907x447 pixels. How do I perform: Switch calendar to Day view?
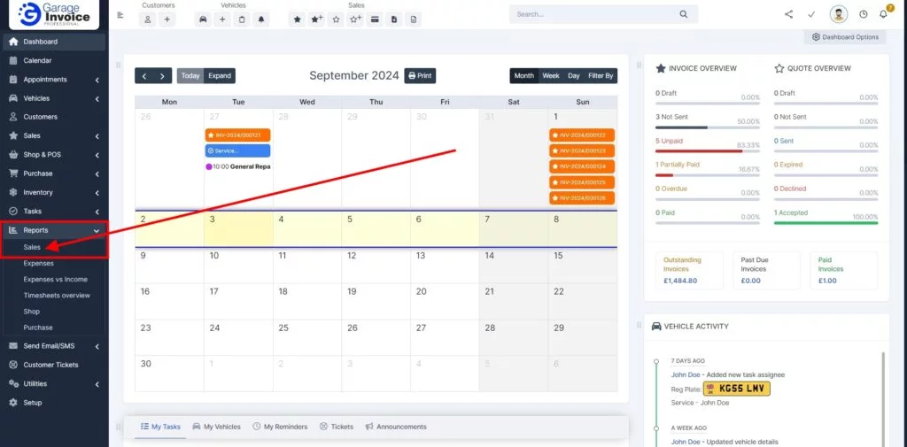coord(573,76)
